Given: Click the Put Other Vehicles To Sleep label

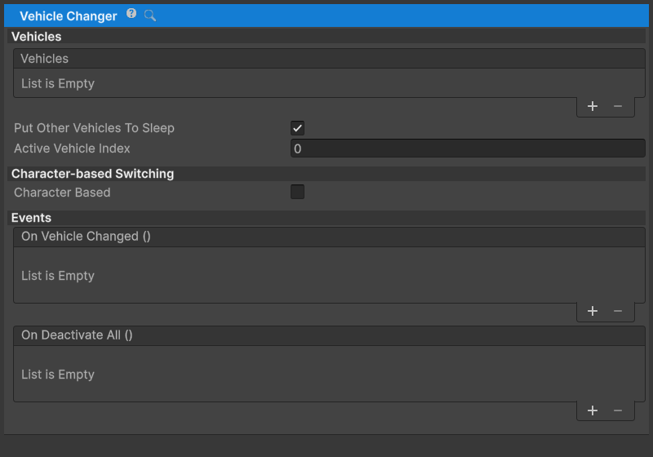Looking at the screenshot, I should click(x=94, y=128).
